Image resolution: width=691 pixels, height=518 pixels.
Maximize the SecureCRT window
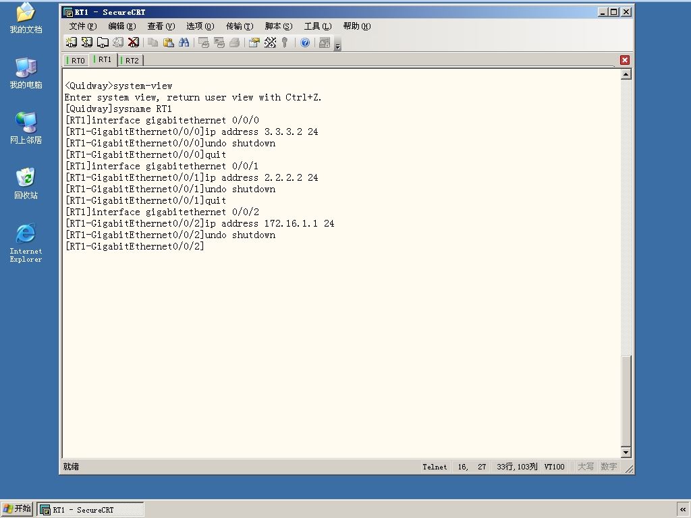[x=614, y=12]
